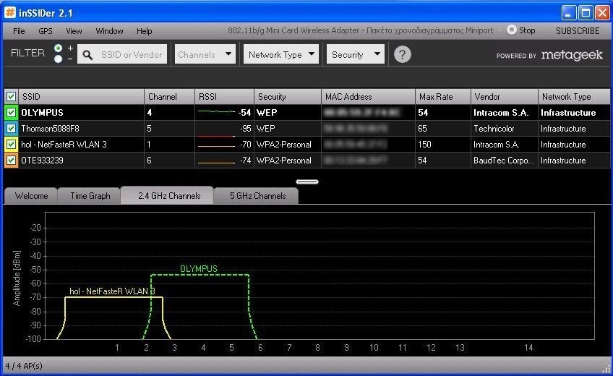This screenshot has width=613, height=376.
Task: Click the OLYMPUS RSSI sparkline graph
Action: [216, 112]
